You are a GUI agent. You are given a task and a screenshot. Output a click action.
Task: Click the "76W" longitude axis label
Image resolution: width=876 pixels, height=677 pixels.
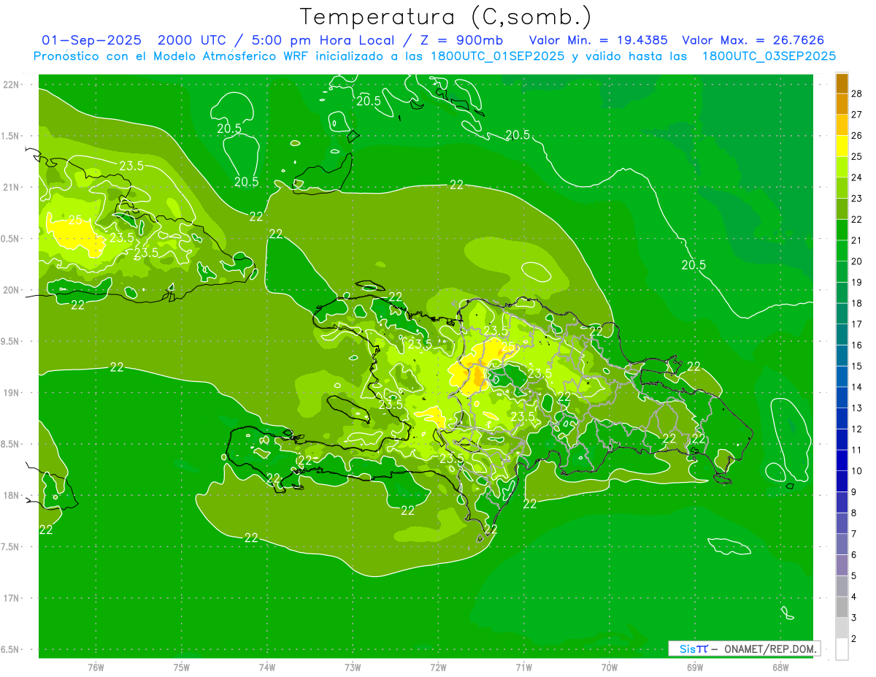[96, 668]
